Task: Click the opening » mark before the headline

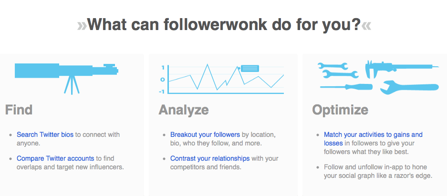Action: point(82,24)
